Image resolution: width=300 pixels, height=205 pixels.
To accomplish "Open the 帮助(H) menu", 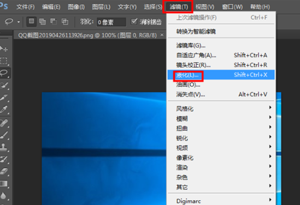I will pyautogui.click(x=260, y=7).
